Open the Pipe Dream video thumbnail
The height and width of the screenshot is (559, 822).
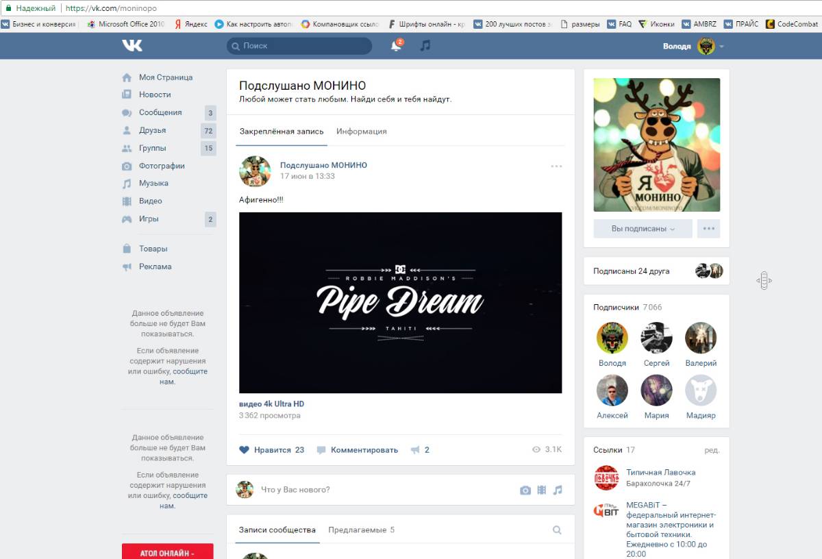[400, 302]
